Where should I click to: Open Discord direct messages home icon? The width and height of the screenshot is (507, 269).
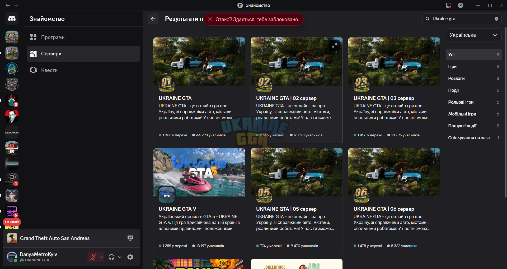coord(12,18)
